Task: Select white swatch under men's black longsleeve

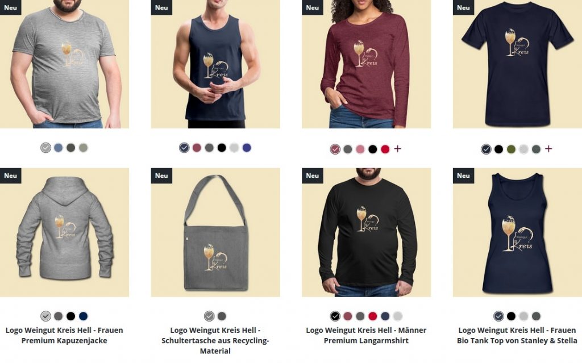Action: click(397, 316)
